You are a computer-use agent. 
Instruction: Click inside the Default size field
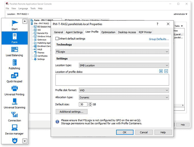(83, 104)
